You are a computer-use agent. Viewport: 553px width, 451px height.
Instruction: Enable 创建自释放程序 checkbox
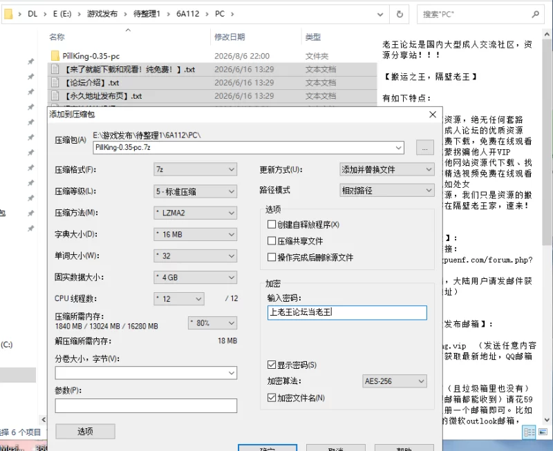pyautogui.click(x=272, y=224)
